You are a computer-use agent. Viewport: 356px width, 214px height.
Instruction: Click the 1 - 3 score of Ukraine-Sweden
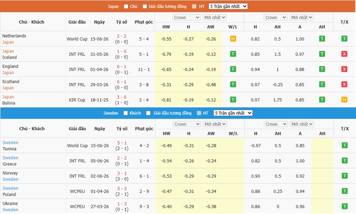122,204
